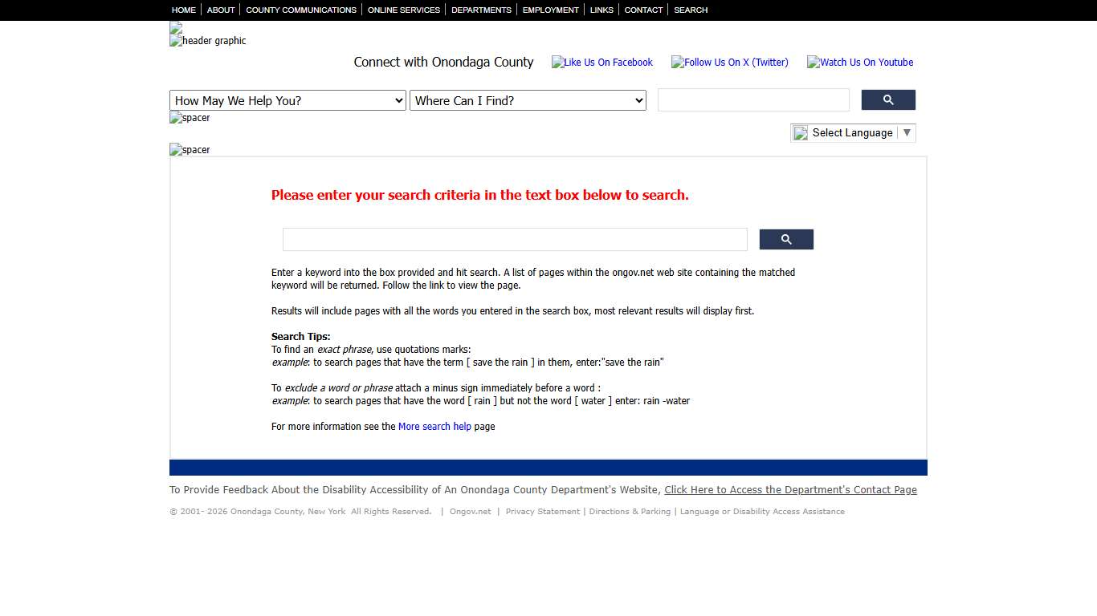Click the main search magnifier button
The width and height of the screenshot is (1097, 616).
tap(786, 240)
